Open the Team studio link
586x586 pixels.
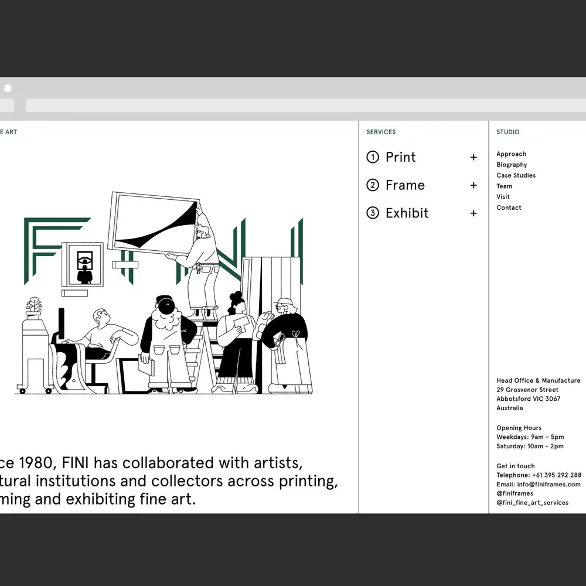504,186
